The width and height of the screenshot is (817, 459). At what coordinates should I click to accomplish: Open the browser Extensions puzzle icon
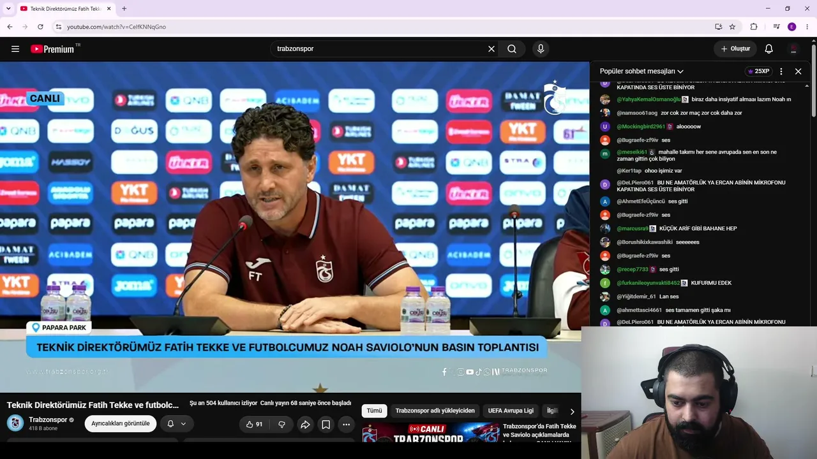point(754,27)
